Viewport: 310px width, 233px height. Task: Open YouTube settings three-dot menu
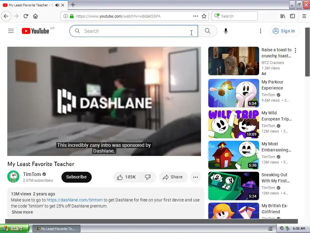(x=261, y=31)
